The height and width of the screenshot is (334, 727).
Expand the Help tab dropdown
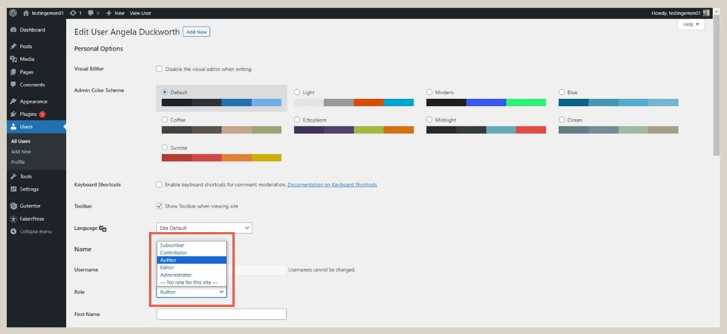691,24
